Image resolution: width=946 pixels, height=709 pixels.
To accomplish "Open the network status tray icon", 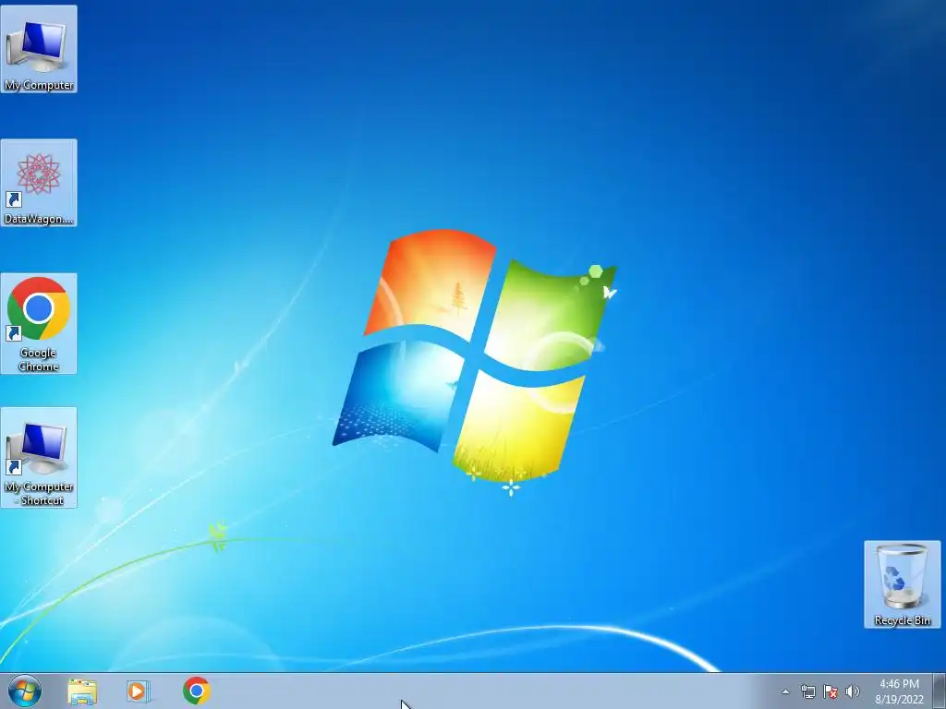I will coord(807,691).
